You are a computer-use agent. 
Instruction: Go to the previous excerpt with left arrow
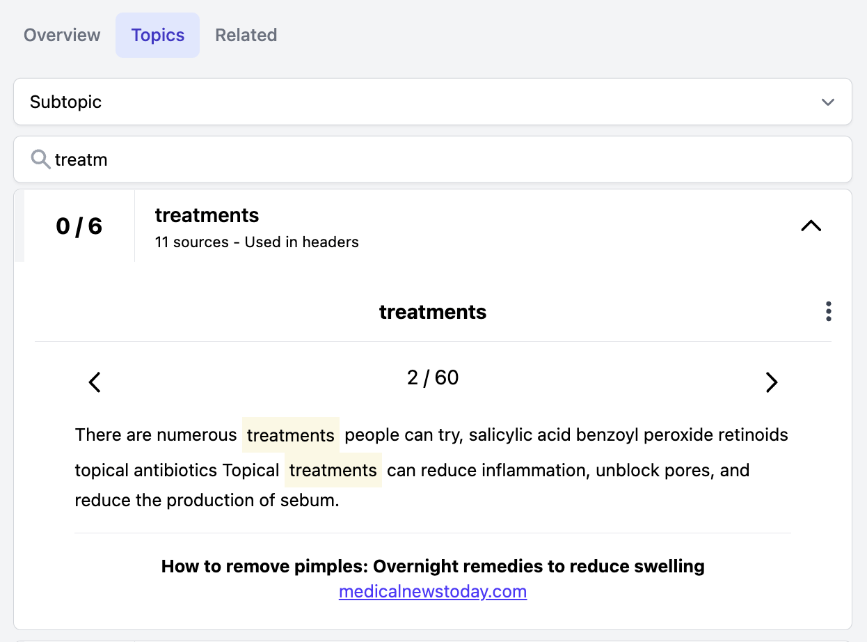point(95,382)
